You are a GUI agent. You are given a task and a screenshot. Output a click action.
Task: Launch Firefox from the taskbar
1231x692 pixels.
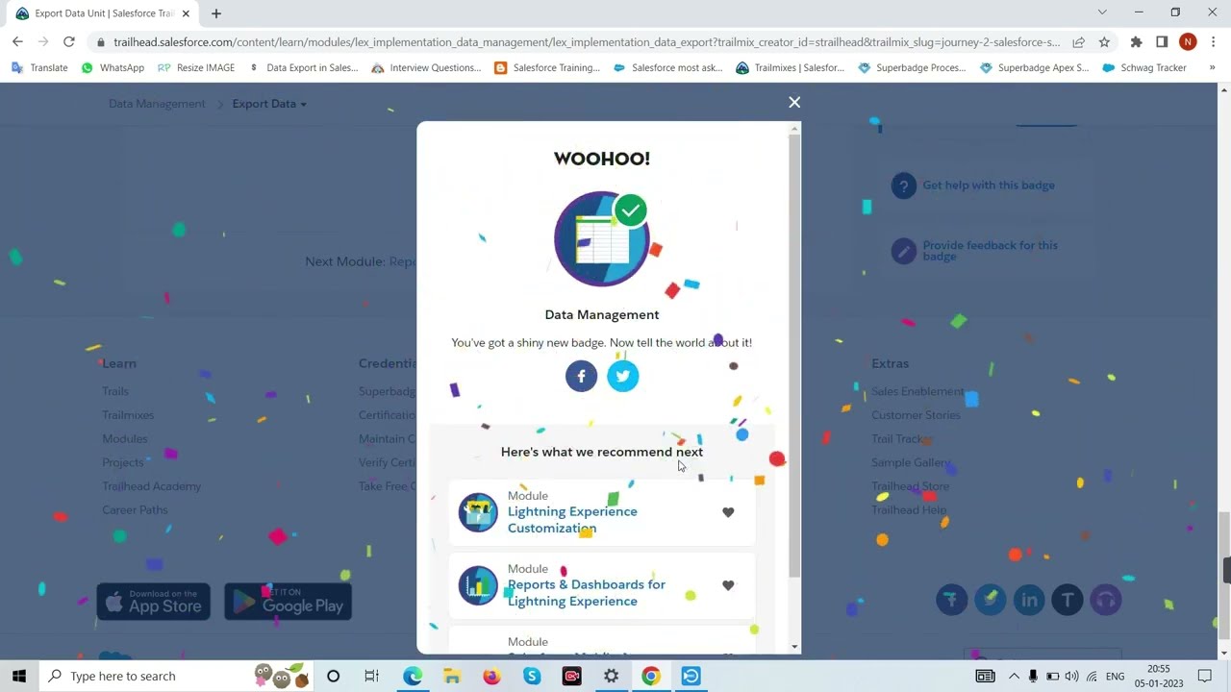[x=491, y=676]
